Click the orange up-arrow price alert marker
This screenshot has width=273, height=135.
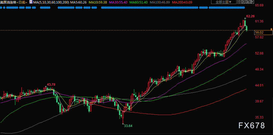pos(271,29)
